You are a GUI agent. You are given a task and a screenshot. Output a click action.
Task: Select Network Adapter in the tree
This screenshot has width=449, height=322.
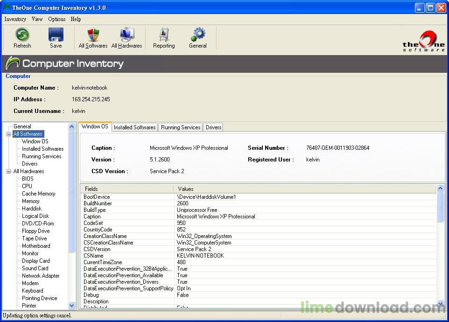(x=40, y=276)
